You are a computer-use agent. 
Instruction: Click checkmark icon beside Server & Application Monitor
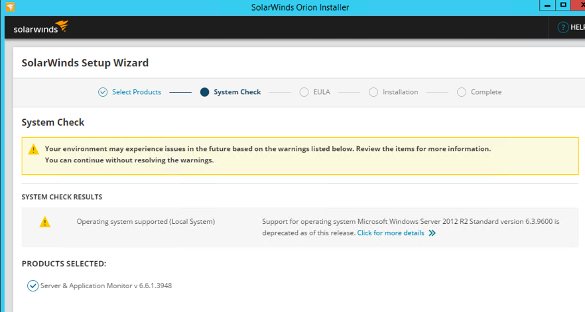(x=33, y=286)
